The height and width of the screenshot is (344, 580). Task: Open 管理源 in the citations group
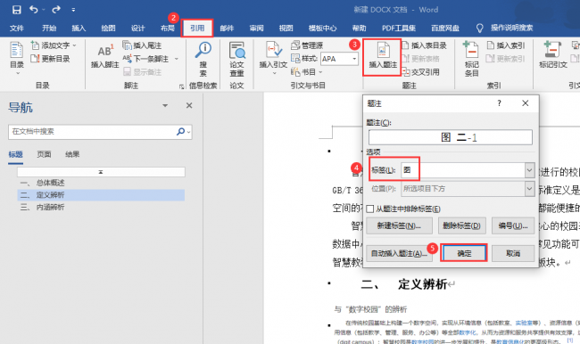coord(307,45)
